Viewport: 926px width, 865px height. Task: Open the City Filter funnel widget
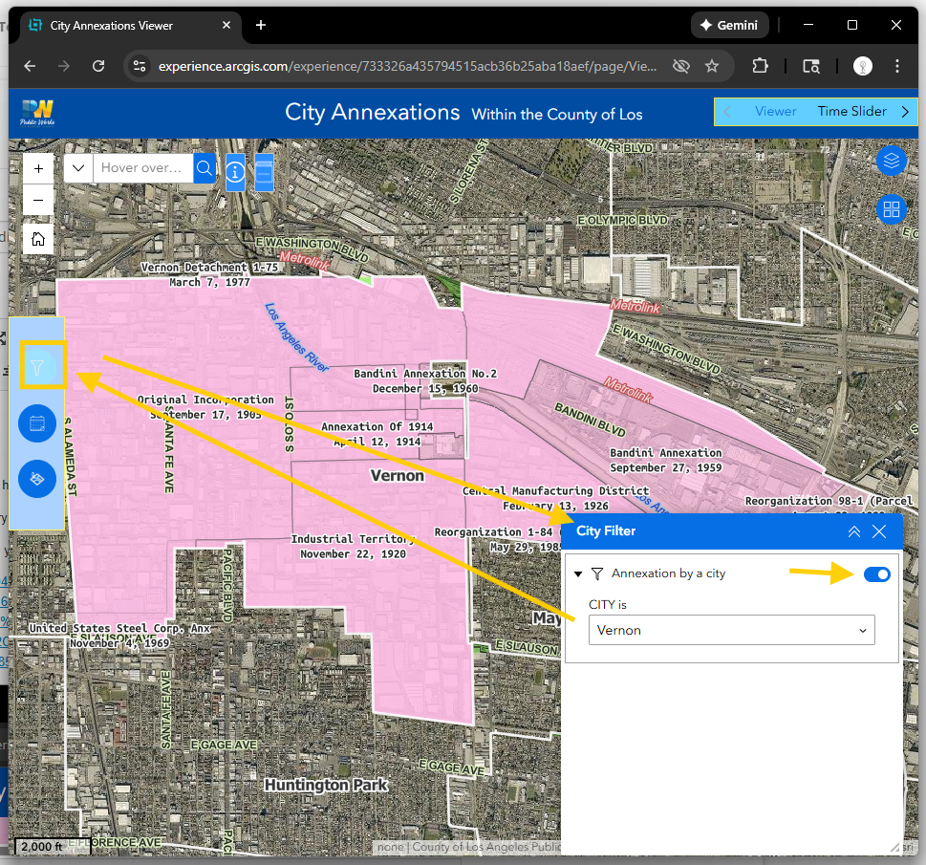click(x=37, y=366)
